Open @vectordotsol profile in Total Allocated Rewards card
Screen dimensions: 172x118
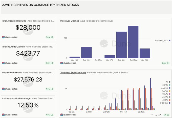11,37
